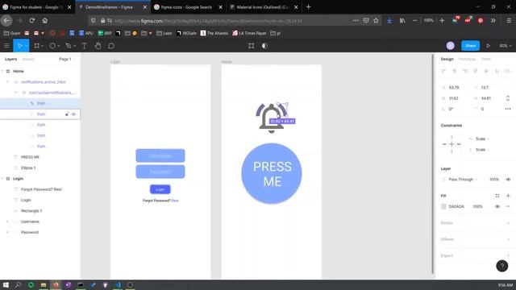Switch to the Assets tab

[x=28, y=59]
